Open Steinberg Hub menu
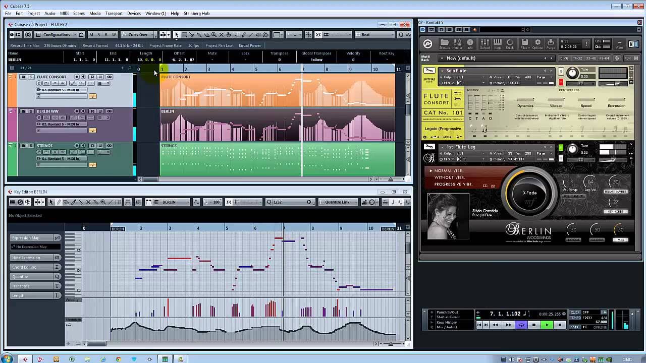The height and width of the screenshot is (363, 646). coord(197,13)
